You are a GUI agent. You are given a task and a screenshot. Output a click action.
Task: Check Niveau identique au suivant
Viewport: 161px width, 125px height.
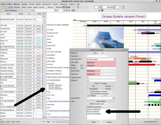click(88, 91)
